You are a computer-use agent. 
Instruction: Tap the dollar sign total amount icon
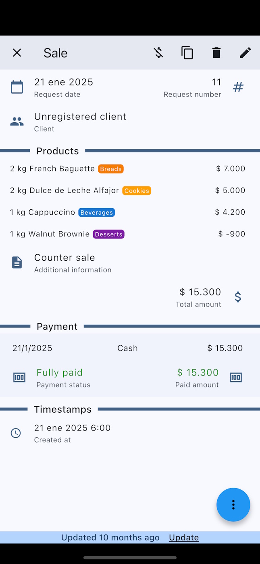pyautogui.click(x=238, y=297)
